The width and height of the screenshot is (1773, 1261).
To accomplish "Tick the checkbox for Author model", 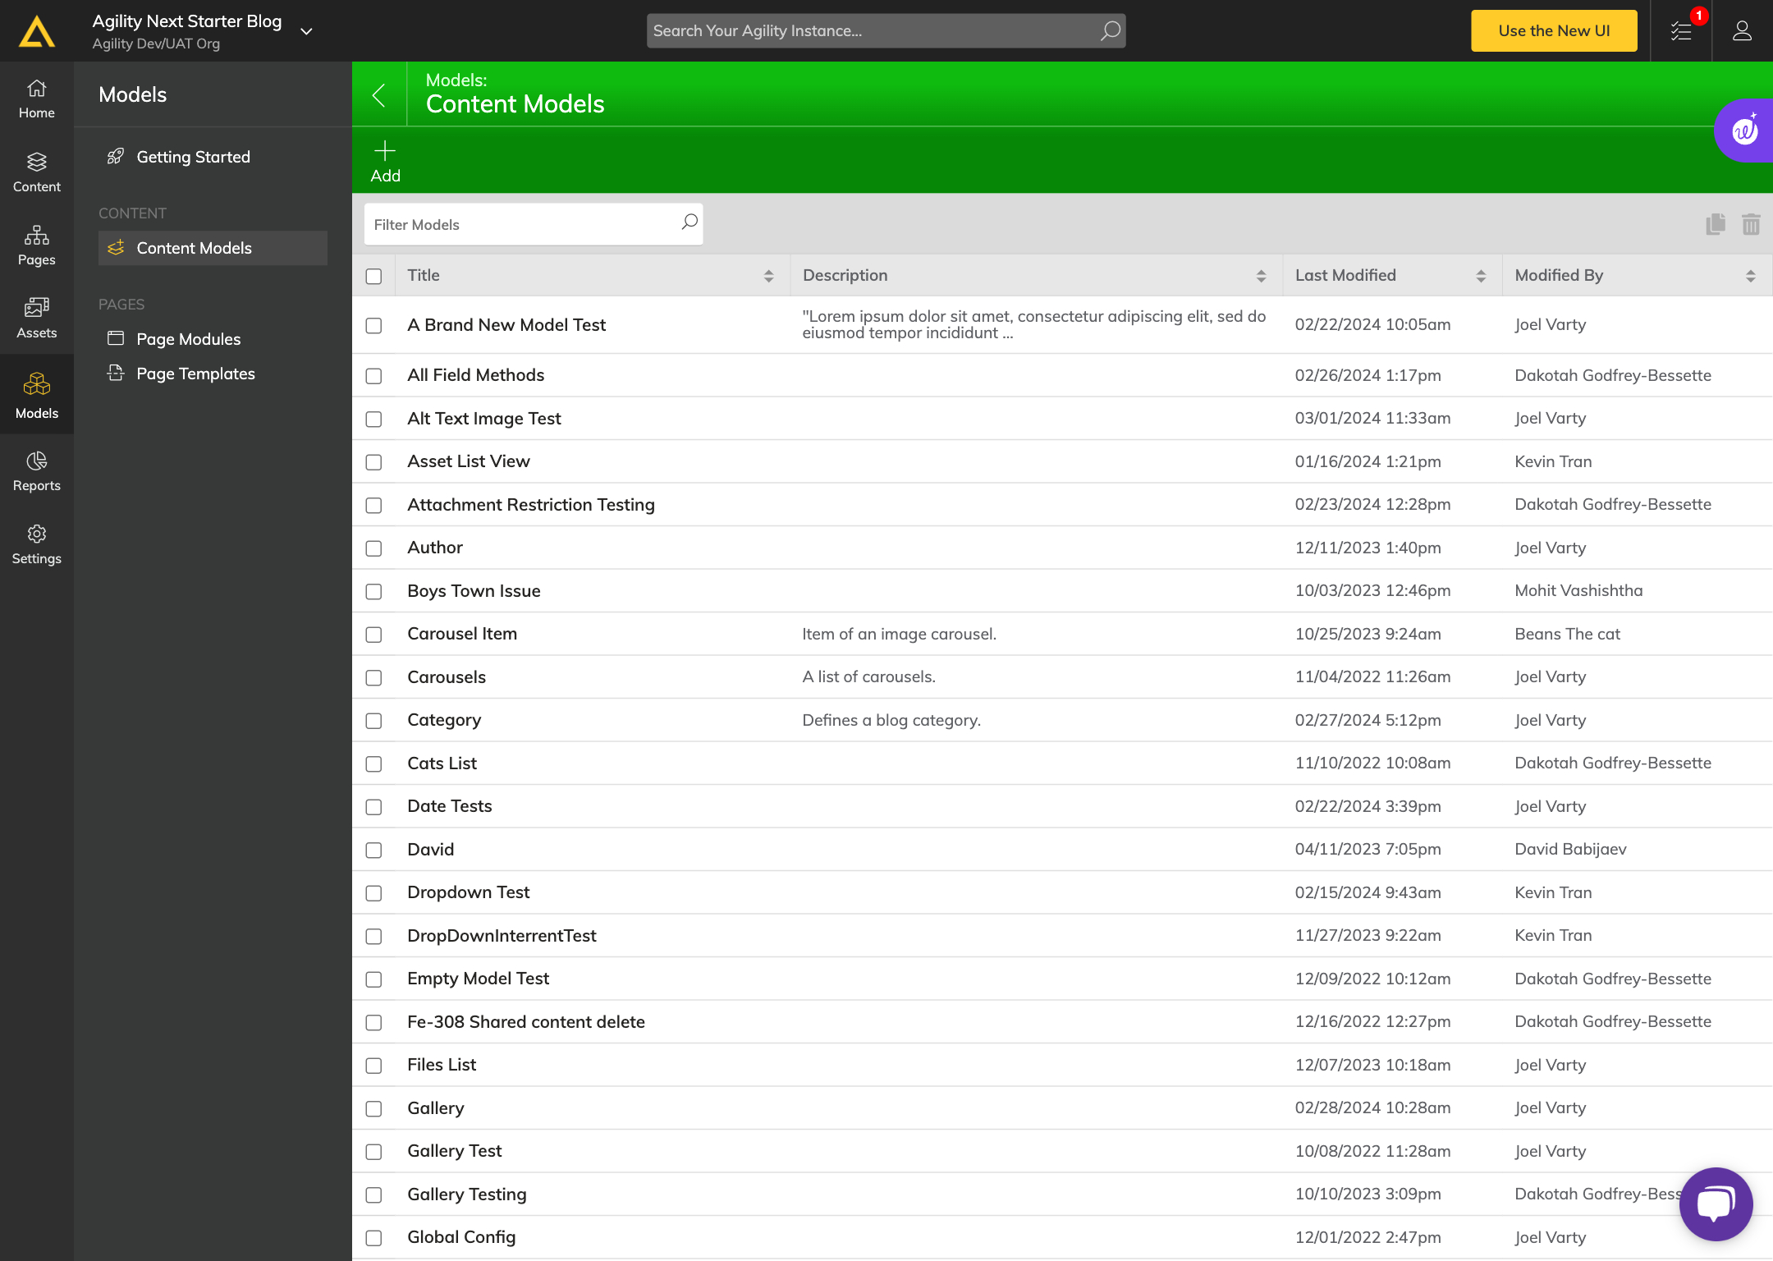I will click(x=373, y=548).
